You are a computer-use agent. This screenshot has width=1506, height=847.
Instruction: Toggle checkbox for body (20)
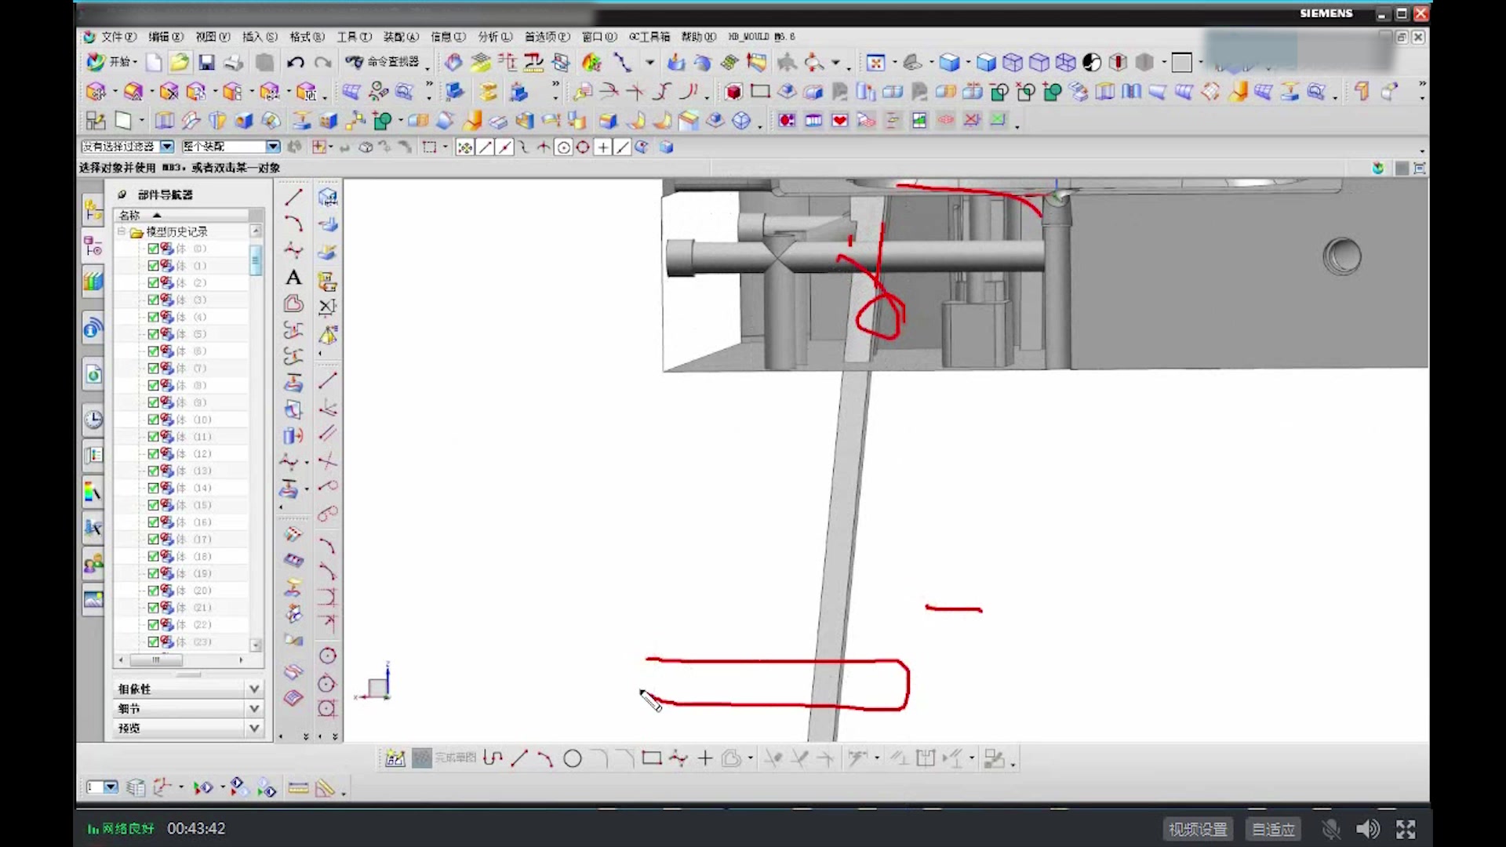pyautogui.click(x=154, y=591)
